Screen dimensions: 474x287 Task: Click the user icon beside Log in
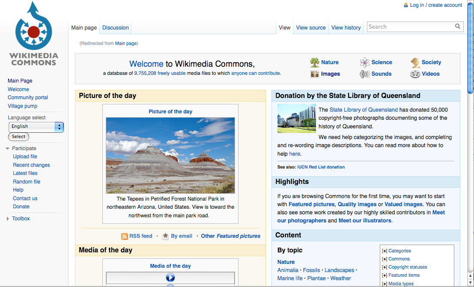pos(405,5)
